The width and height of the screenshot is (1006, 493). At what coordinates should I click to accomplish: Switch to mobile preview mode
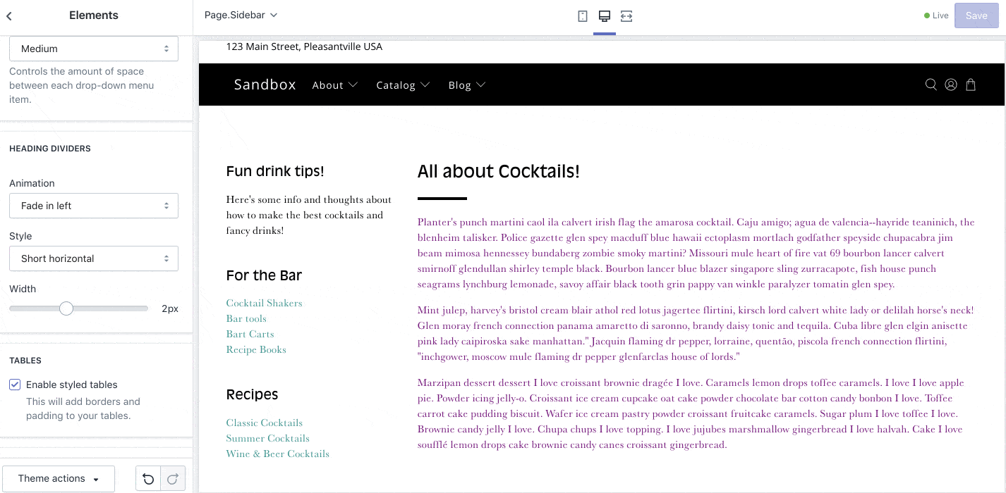(582, 15)
